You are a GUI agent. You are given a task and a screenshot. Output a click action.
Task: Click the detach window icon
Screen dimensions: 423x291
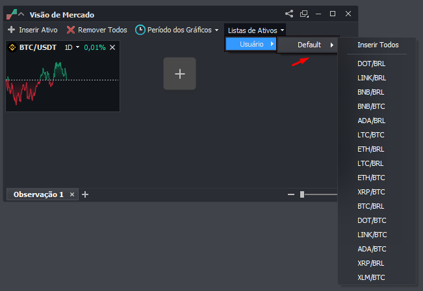point(304,14)
